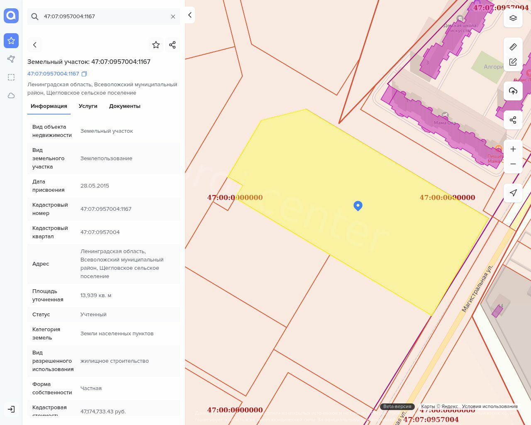Image resolution: width=531 pixels, height=425 pixels.
Task: Go back using the left chevron button
Action: point(35,45)
